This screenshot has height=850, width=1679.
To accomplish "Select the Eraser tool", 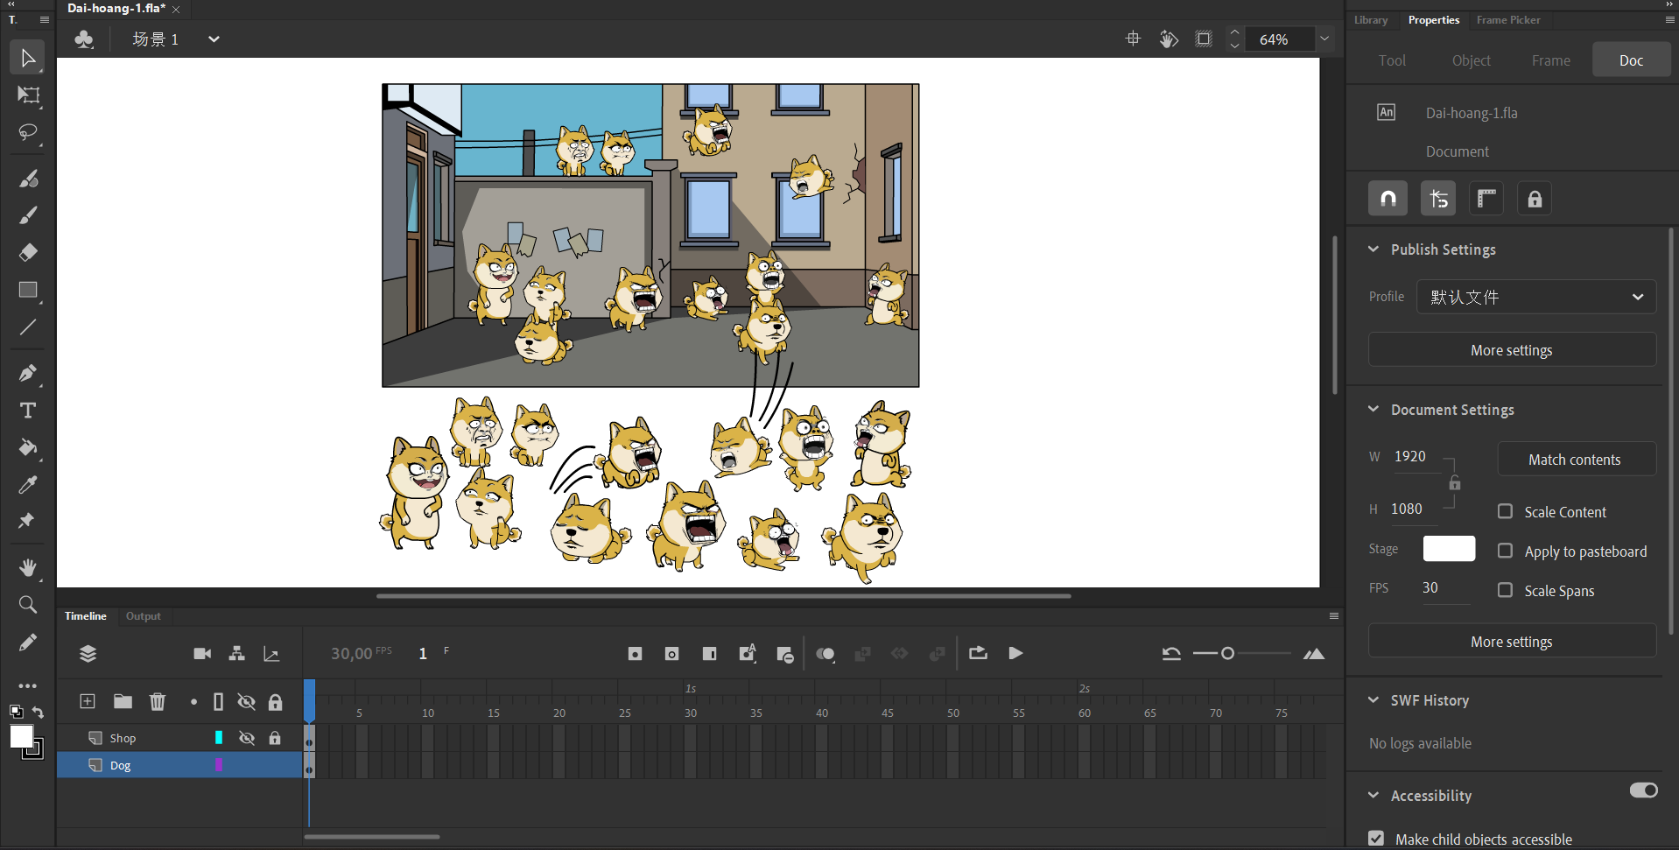I will [x=28, y=253].
